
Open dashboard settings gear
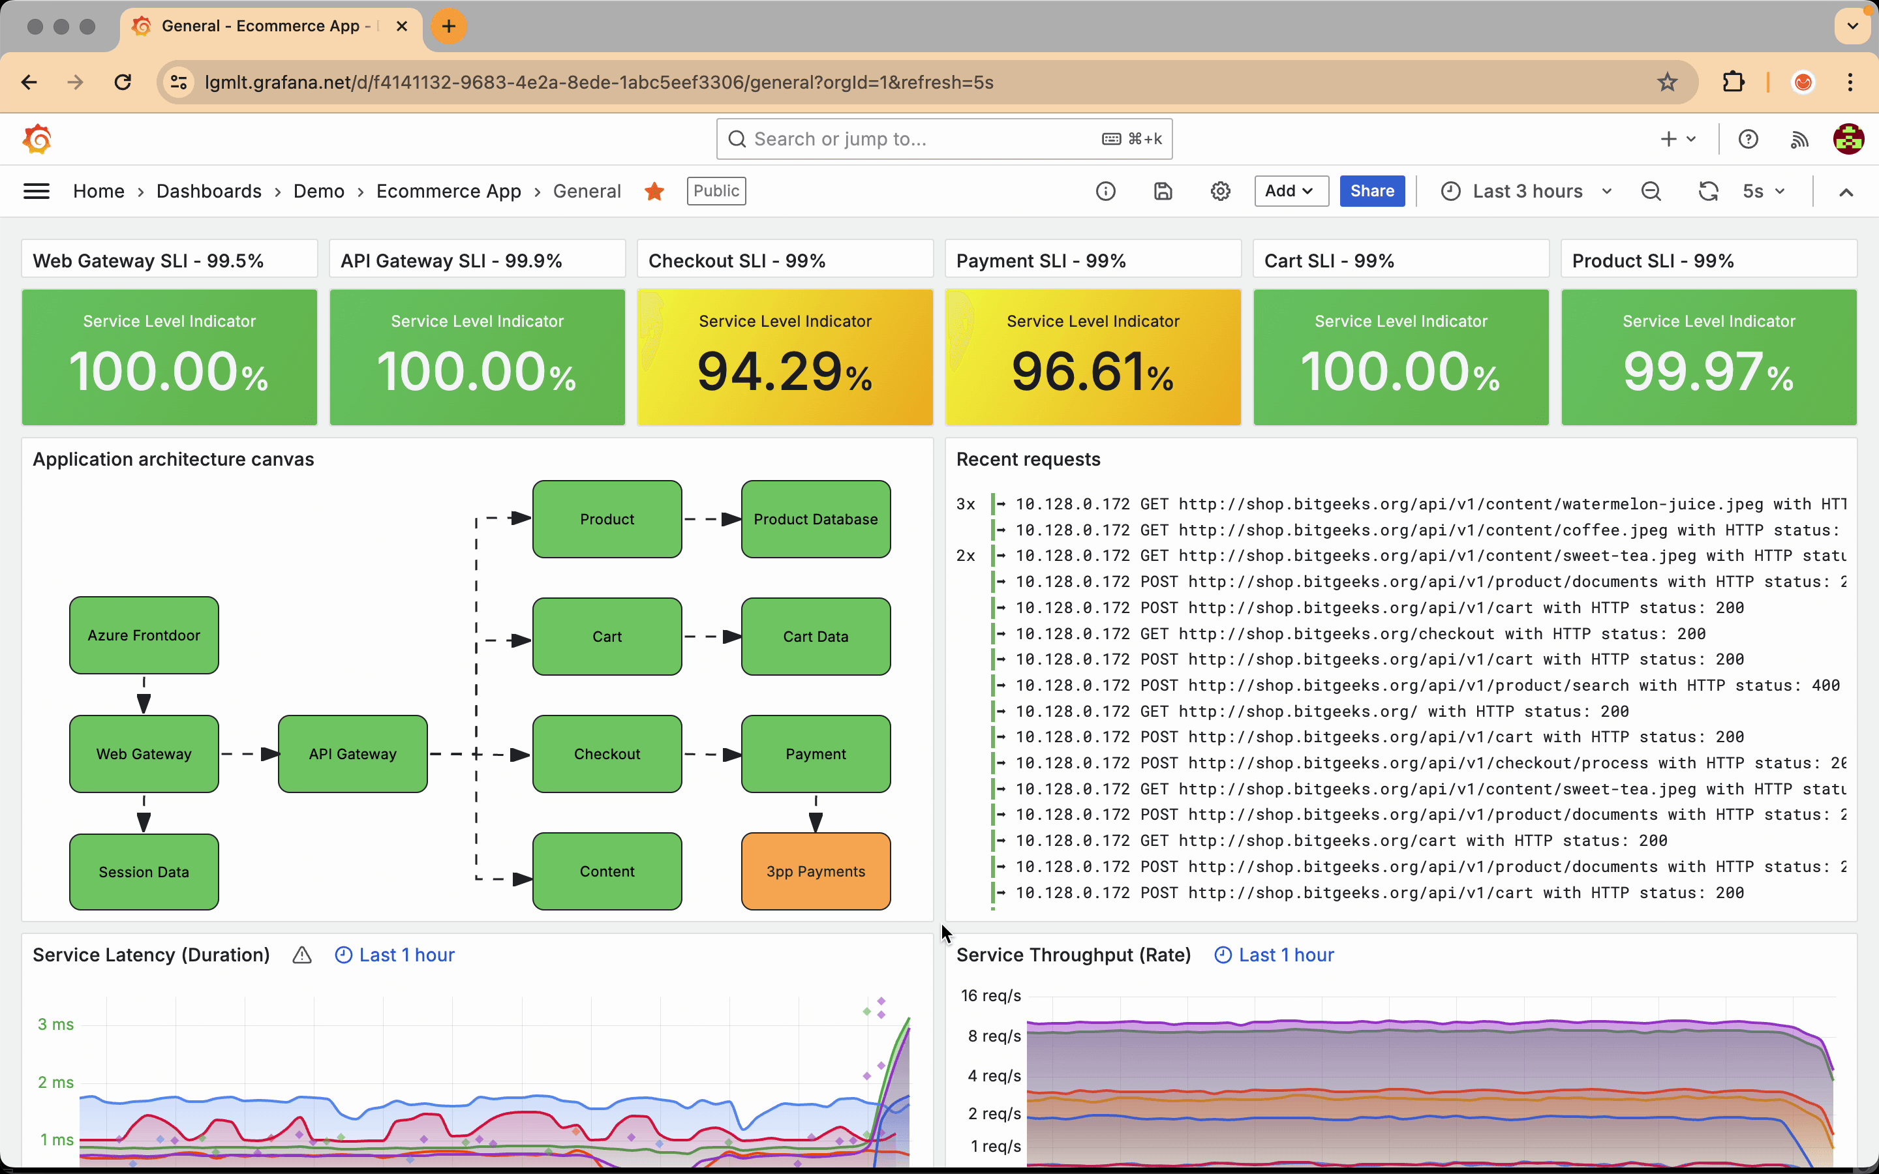[1220, 191]
